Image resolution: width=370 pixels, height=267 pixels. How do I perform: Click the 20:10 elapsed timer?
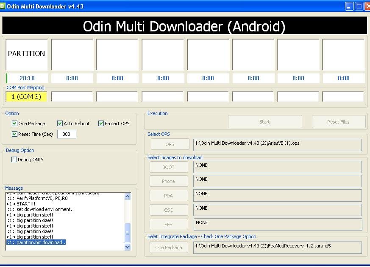(x=27, y=78)
